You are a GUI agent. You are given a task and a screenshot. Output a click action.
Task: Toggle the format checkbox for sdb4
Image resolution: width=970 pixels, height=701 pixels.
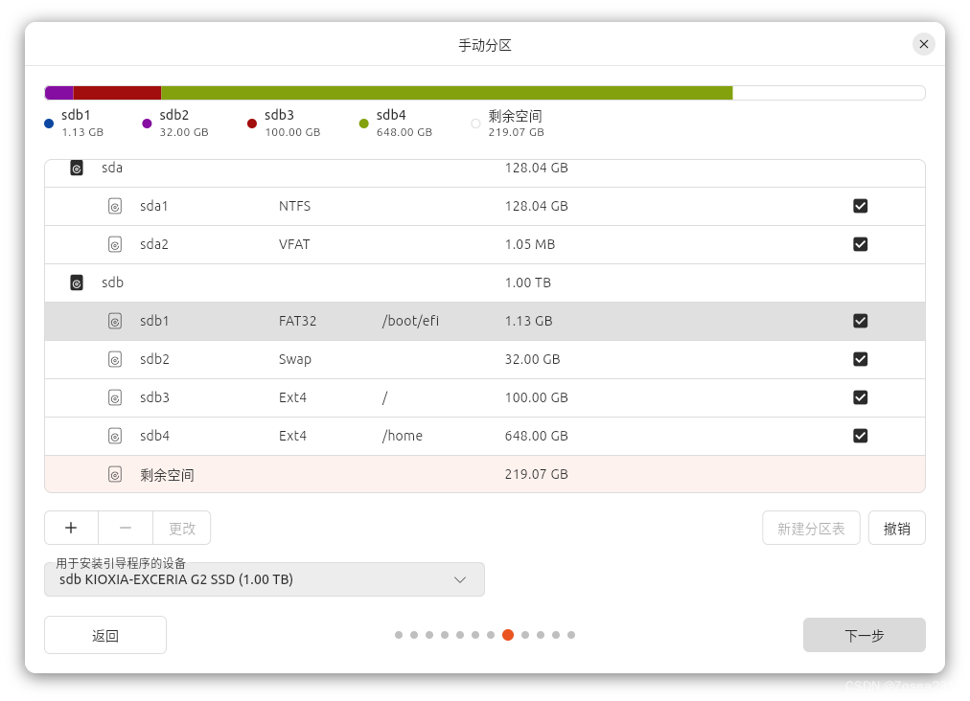[x=860, y=436]
